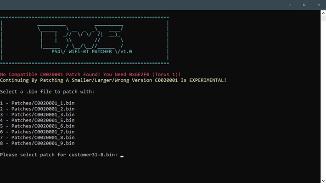Click the 'Patches/C0020001_9.bin' line
The height and width of the screenshot is (183, 326).
[37, 143]
